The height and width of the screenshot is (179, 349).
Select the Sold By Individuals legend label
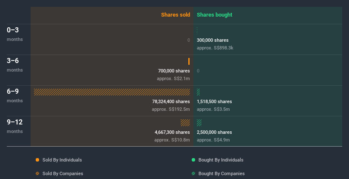tap(62, 160)
